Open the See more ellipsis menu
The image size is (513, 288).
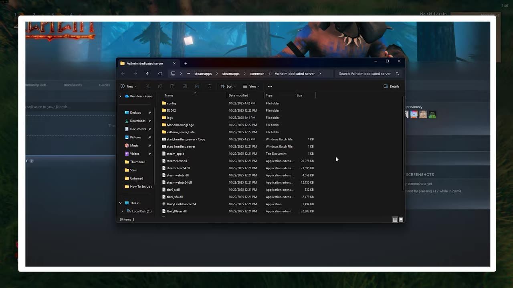click(x=270, y=86)
